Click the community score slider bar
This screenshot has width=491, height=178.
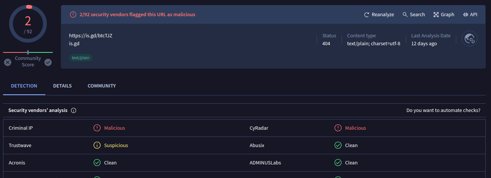point(28,52)
